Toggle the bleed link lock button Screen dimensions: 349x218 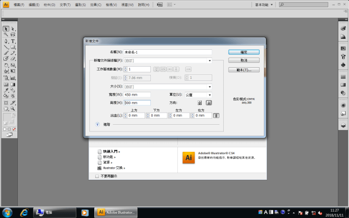pyautogui.click(x=216, y=116)
